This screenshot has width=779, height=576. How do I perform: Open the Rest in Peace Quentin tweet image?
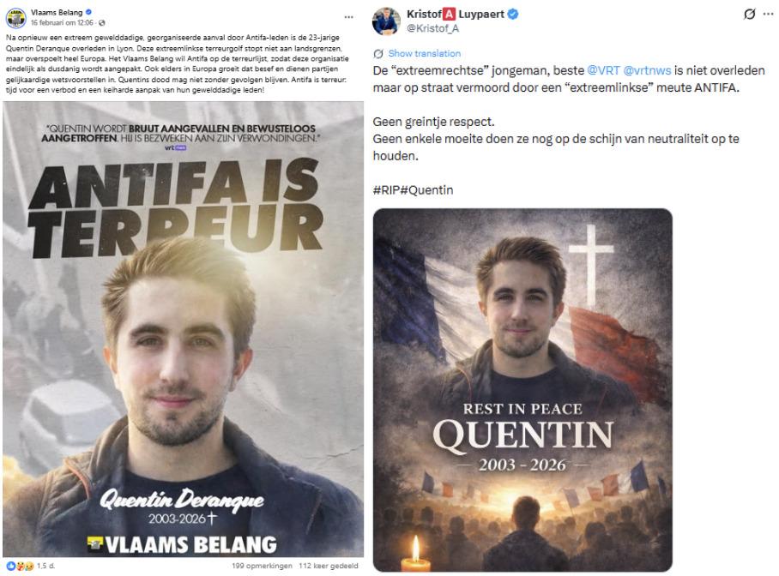(522, 390)
